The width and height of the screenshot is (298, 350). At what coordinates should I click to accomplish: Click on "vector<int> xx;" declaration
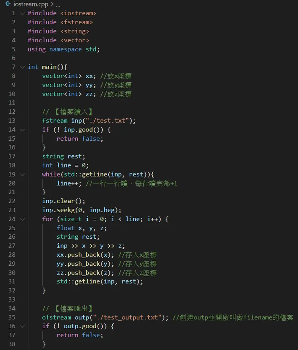point(69,76)
